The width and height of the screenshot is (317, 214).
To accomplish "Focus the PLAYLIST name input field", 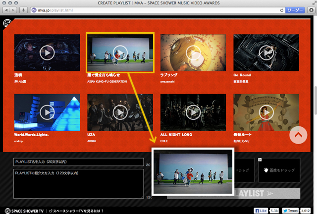I will [x=78, y=162].
